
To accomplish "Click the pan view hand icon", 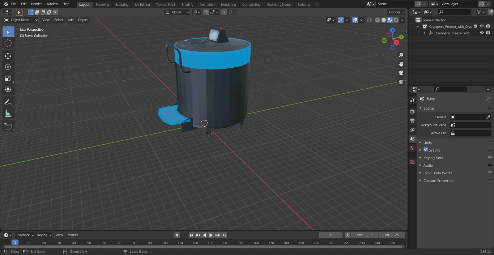I will (x=401, y=64).
